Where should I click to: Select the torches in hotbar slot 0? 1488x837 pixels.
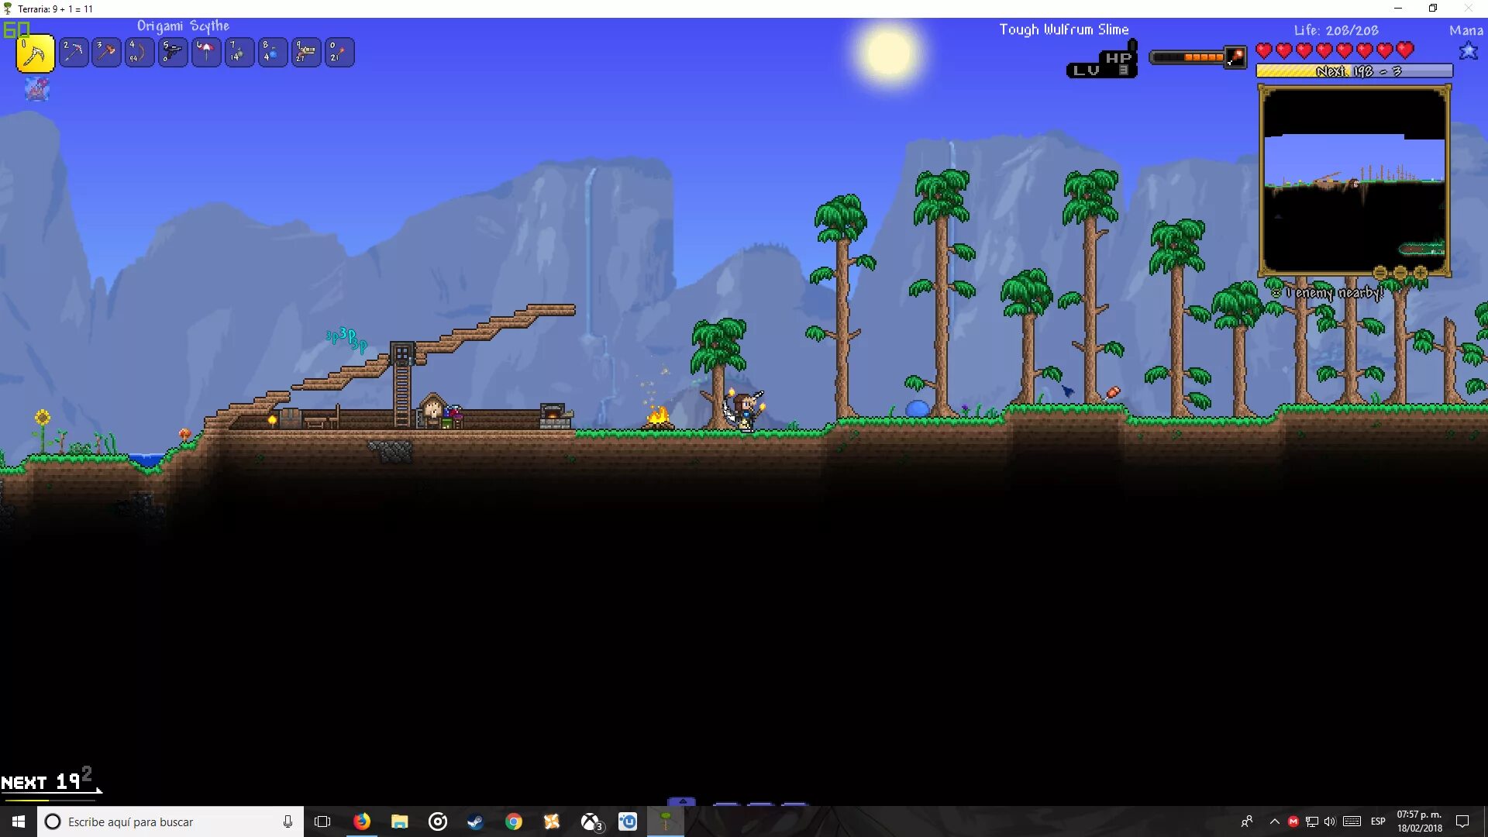(340, 53)
